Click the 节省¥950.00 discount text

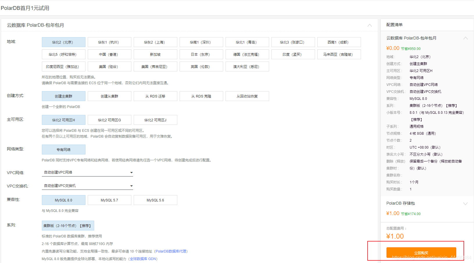pos(411,49)
